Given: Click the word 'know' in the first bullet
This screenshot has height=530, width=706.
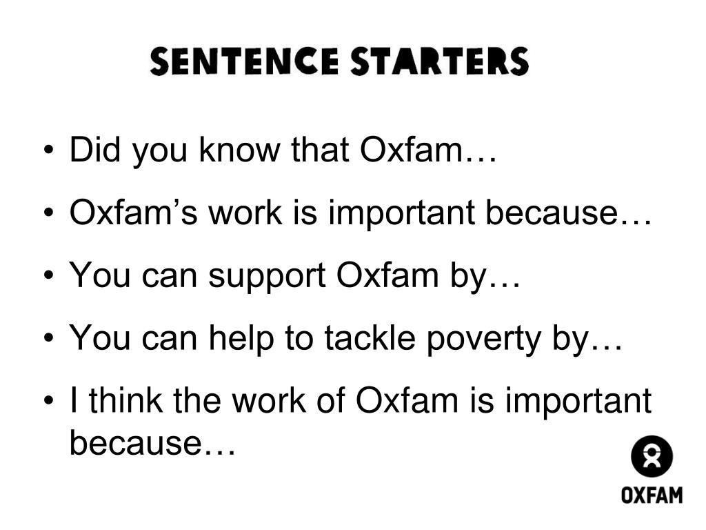Looking at the screenshot, I should coord(239,149).
